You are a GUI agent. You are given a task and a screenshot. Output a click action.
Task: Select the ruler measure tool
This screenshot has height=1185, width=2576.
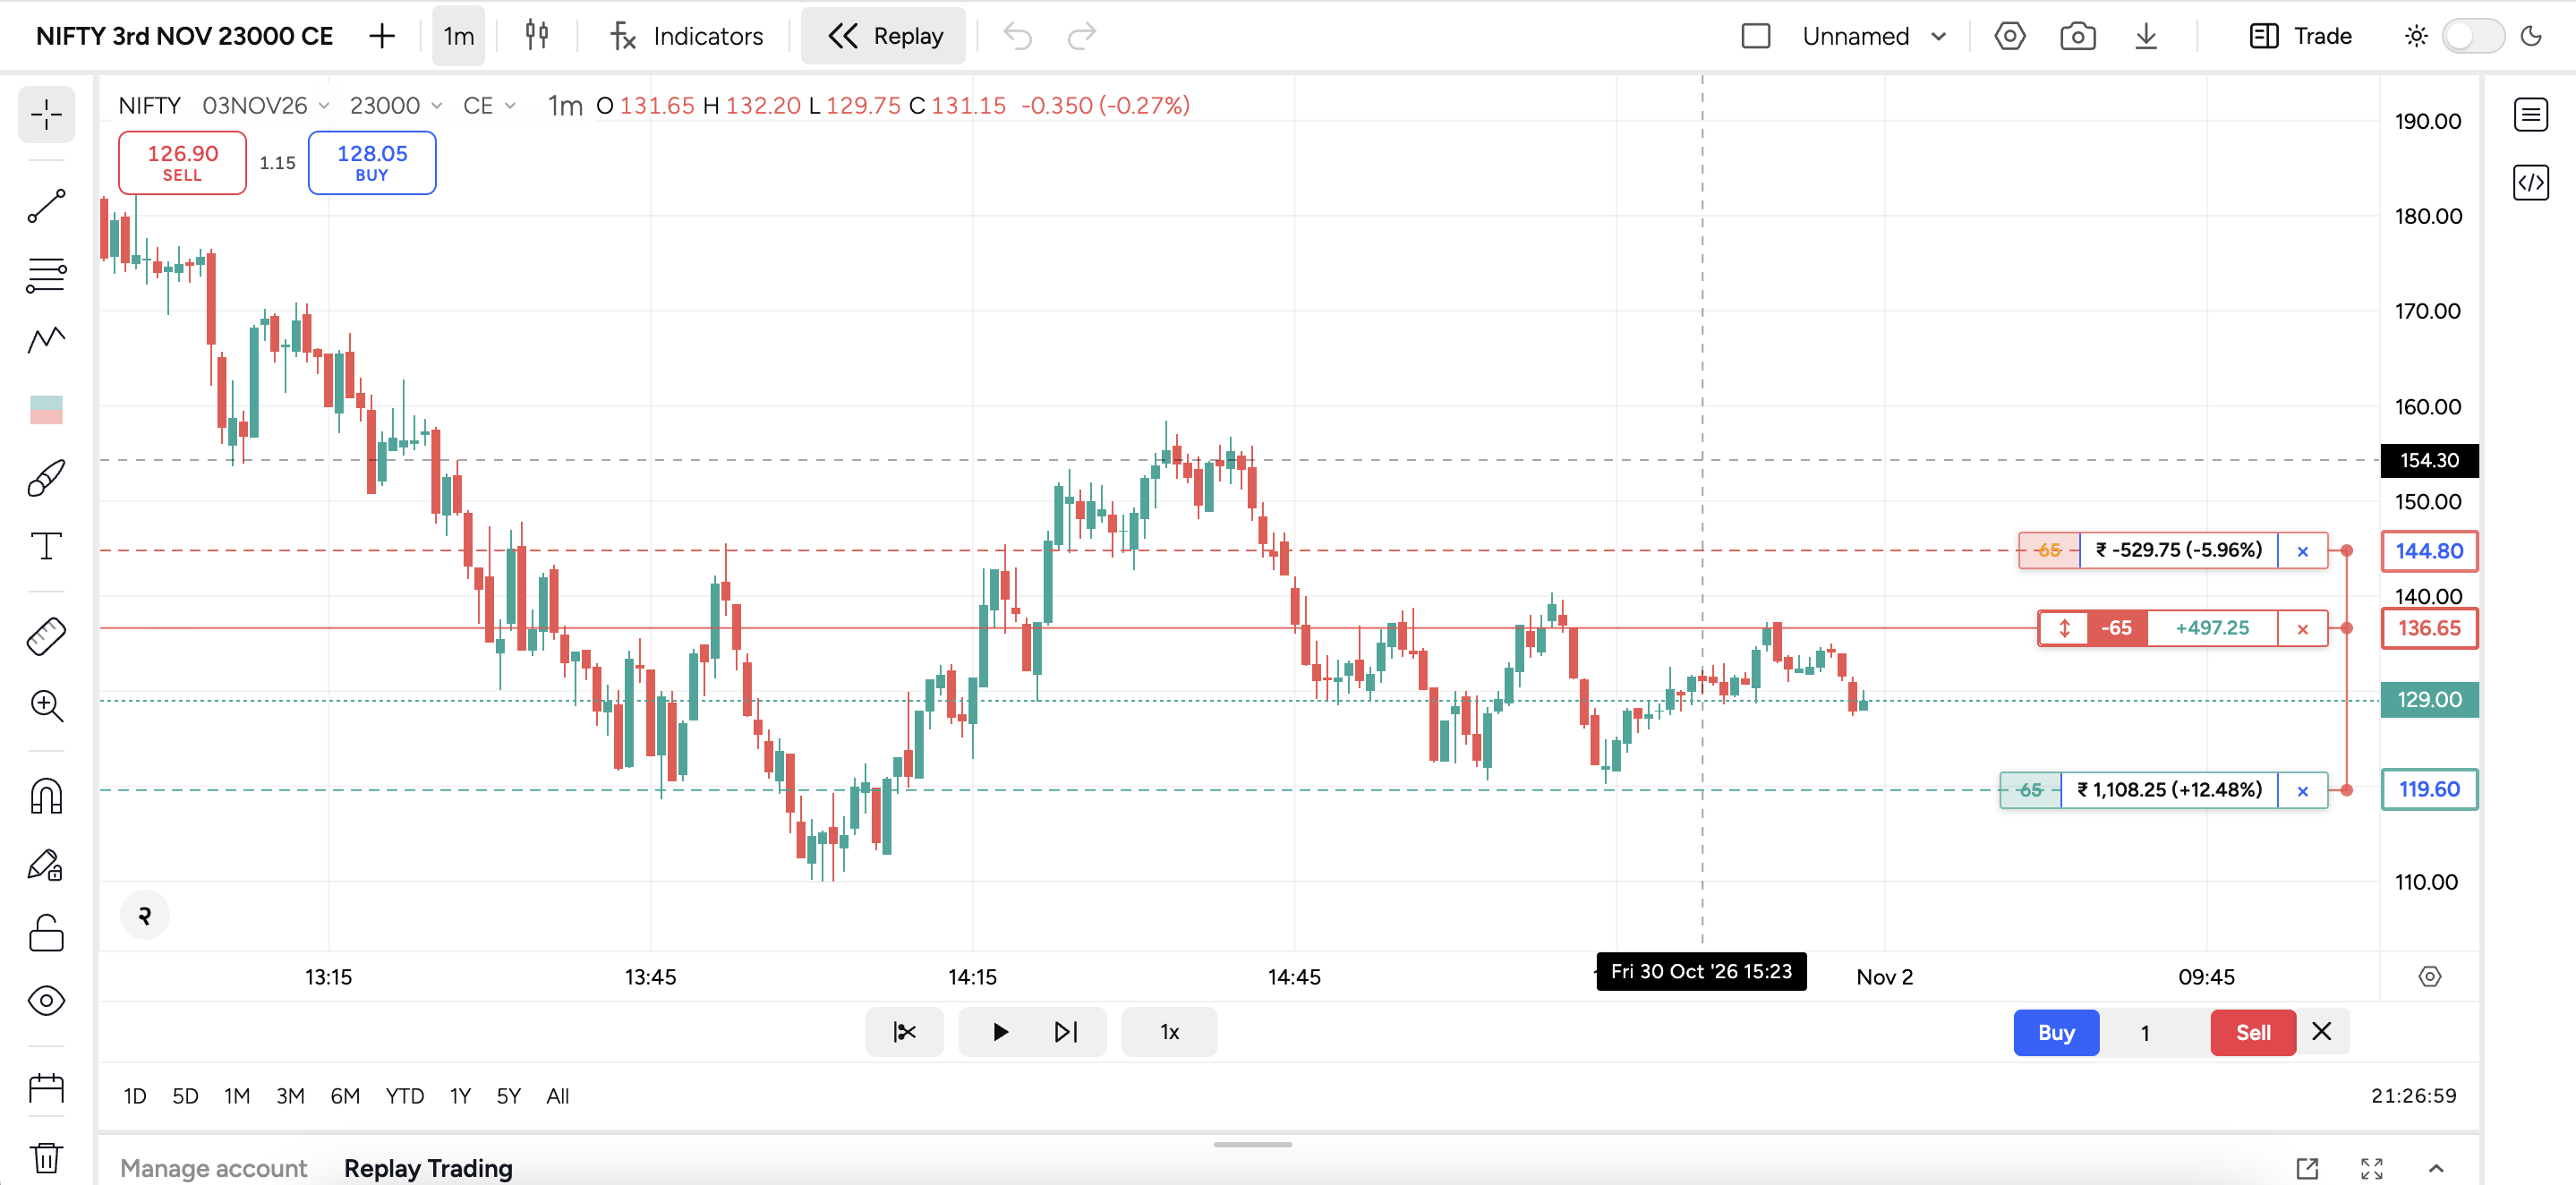[46, 636]
